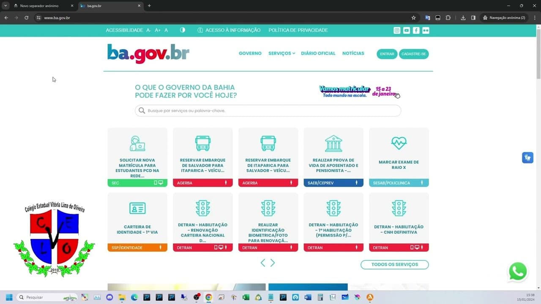Open the Flickr social icon
Screen dimensions: 541x304
tap(426, 30)
